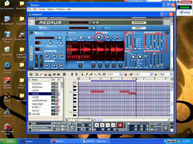193x144 pixels.
Task: Click the red Record button
Action: 120,125
